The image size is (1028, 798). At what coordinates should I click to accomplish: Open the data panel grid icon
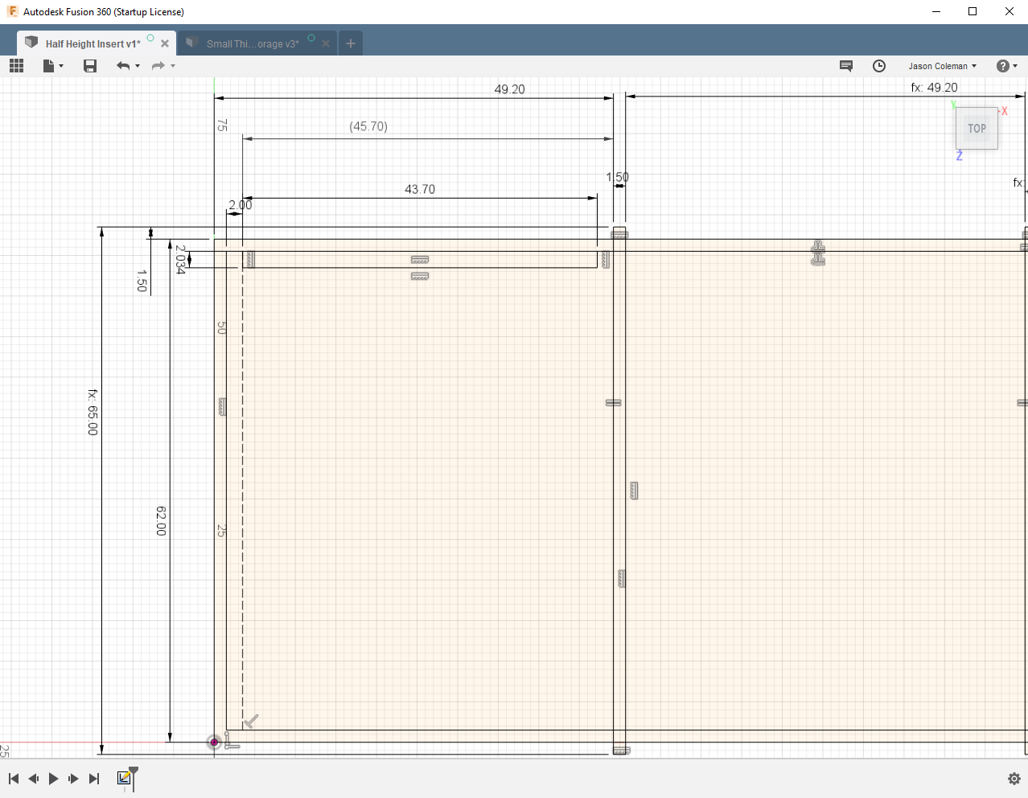(x=16, y=66)
